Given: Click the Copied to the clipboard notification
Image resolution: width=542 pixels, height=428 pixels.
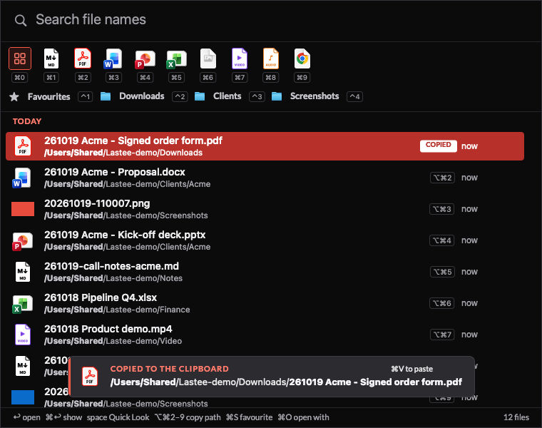Looking at the screenshot, I should (272, 377).
